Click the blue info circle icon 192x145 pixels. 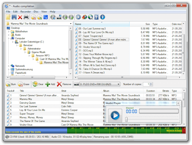103,17
